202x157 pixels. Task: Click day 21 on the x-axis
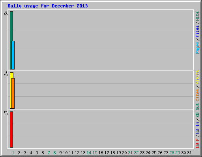130,153
